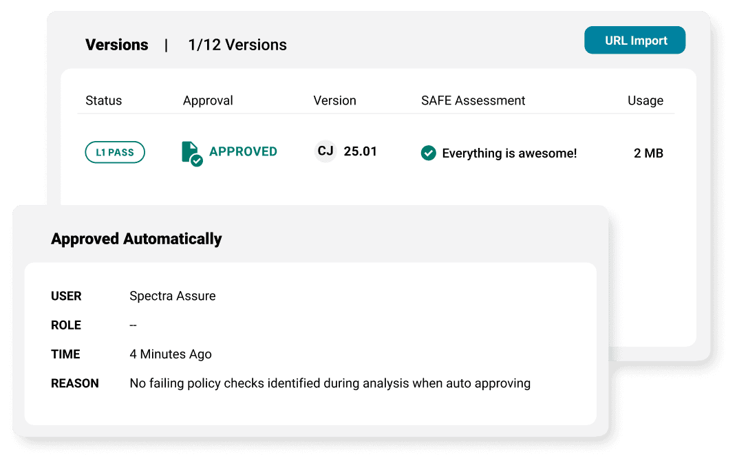Select the 4 Minutes Ago timestamp
737x463 pixels.
(x=170, y=354)
